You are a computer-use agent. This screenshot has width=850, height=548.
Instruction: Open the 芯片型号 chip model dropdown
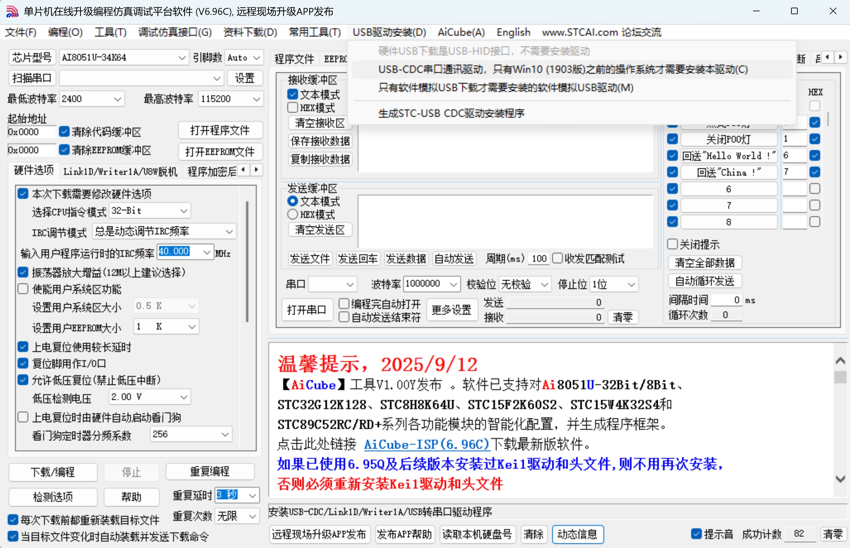[x=182, y=57]
